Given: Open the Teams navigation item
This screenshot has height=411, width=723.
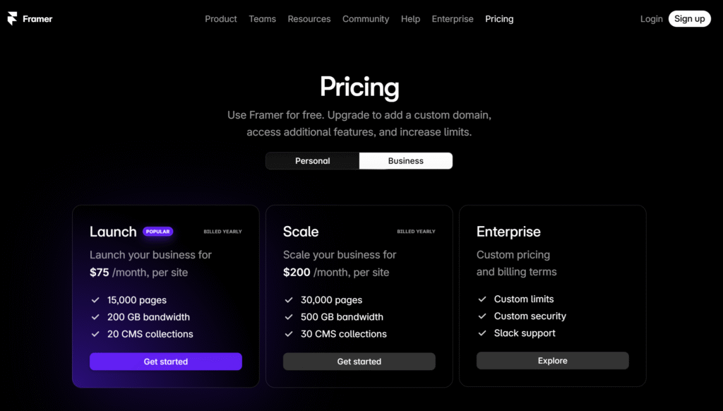Looking at the screenshot, I should click(263, 19).
